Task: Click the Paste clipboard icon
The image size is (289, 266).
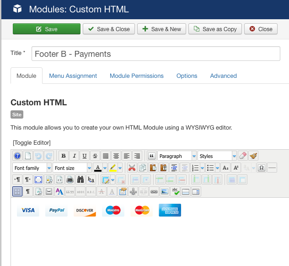Action: click(153, 168)
